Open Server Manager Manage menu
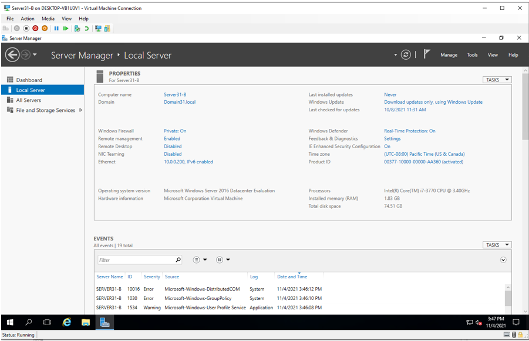Viewport: 529px width, 341px height. click(449, 55)
